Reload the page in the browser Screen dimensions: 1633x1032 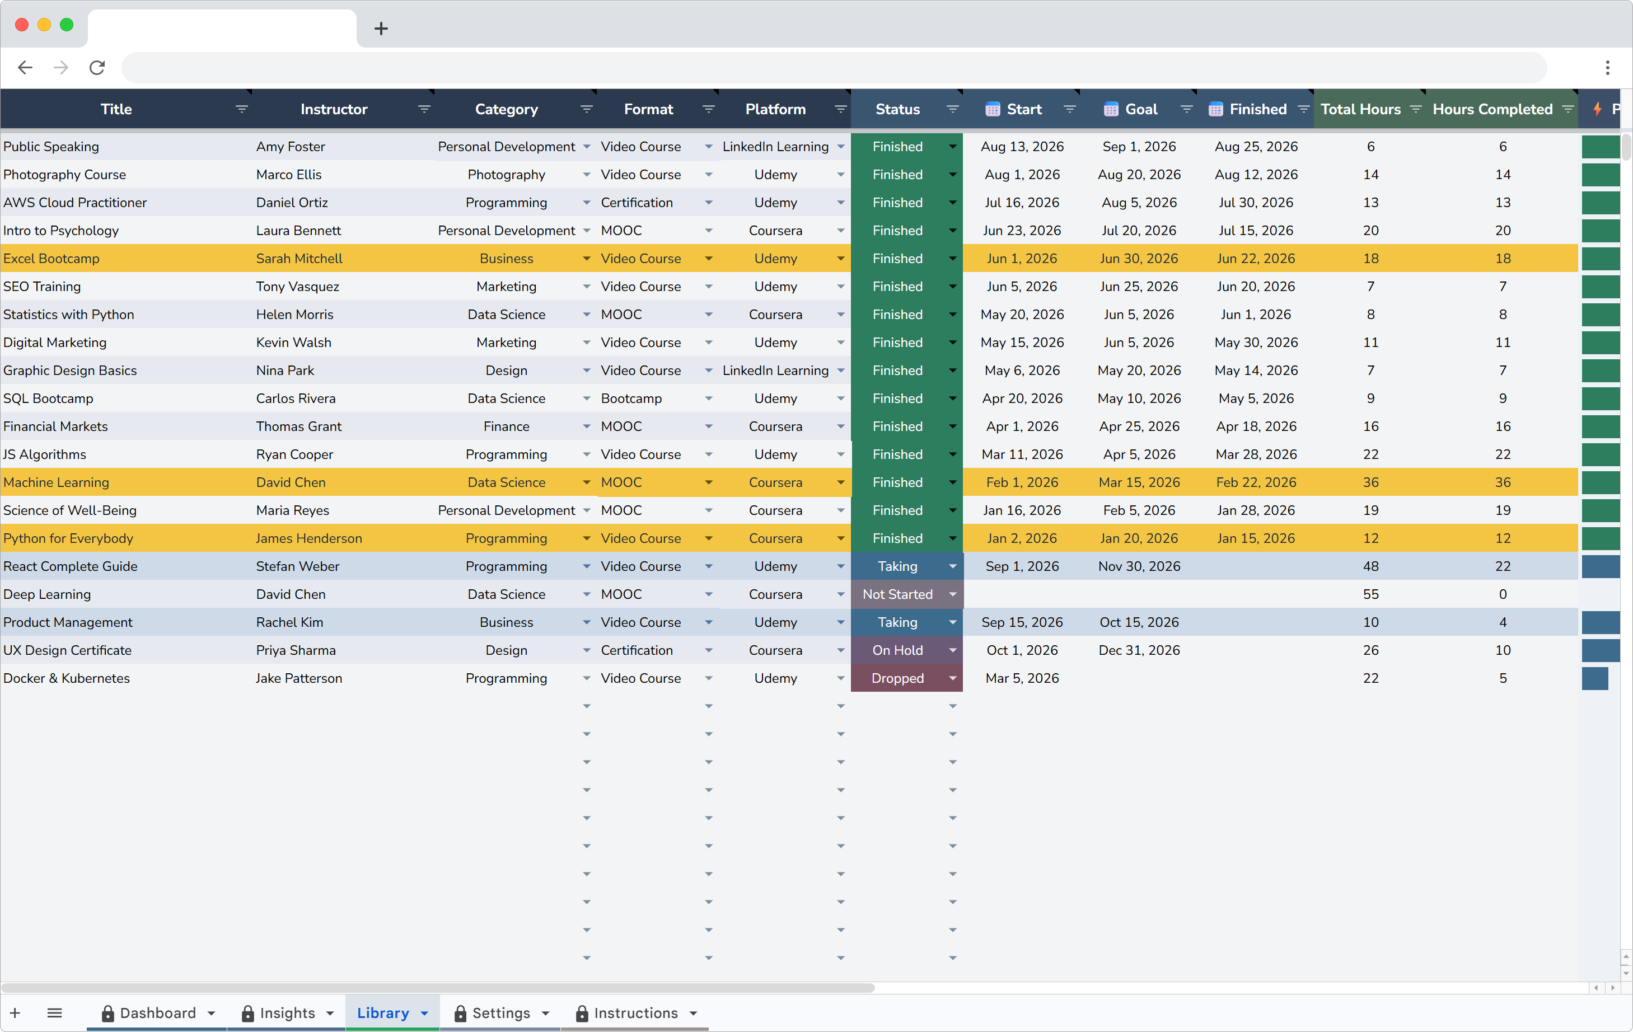[97, 67]
